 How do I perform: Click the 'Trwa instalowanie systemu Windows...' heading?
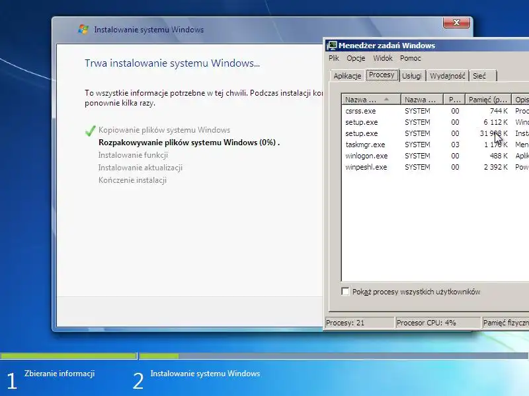(x=172, y=63)
